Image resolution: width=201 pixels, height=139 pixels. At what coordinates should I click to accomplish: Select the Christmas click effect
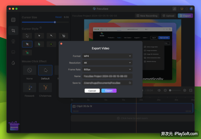(45, 88)
